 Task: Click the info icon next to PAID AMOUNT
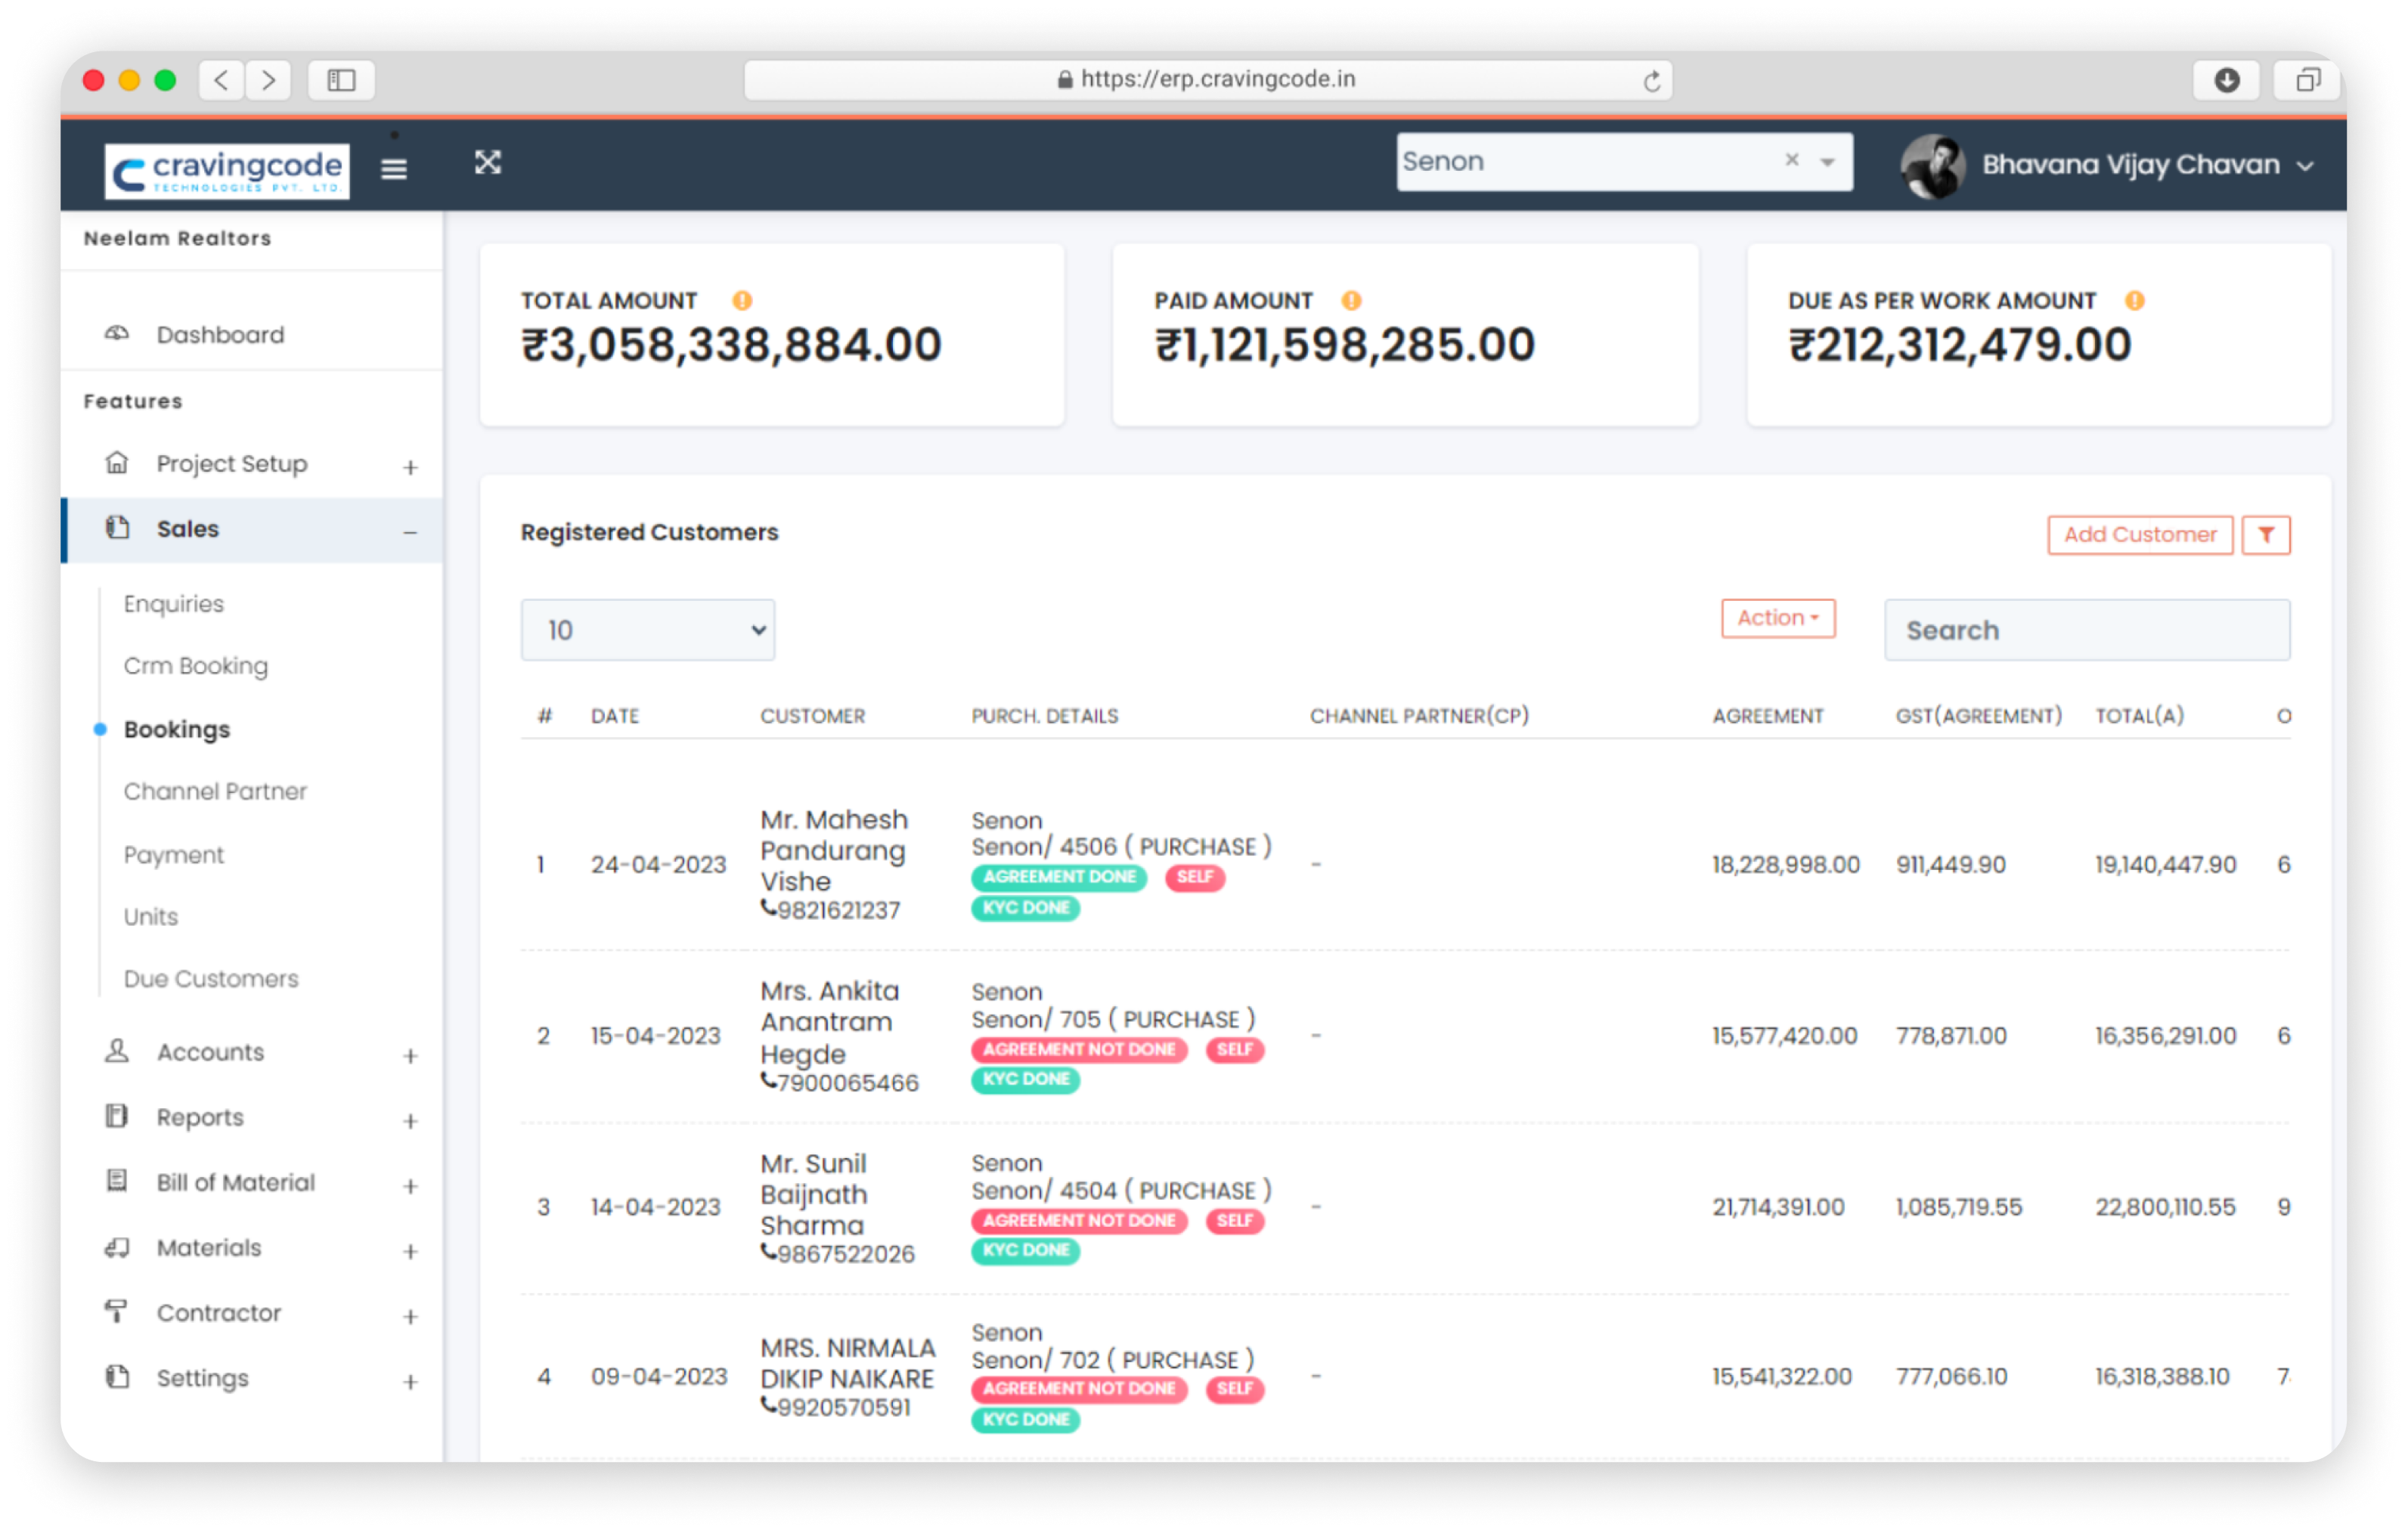(x=1351, y=299)
